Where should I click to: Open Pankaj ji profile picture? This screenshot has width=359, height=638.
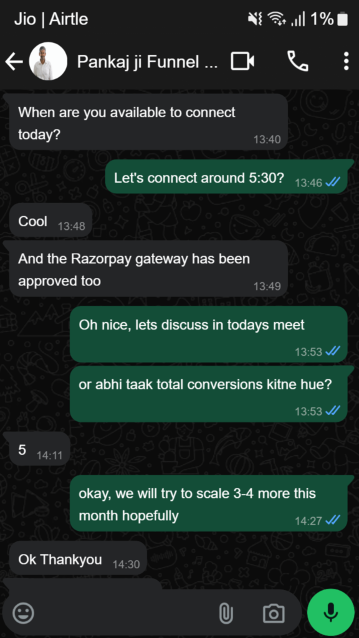point(48,62)
